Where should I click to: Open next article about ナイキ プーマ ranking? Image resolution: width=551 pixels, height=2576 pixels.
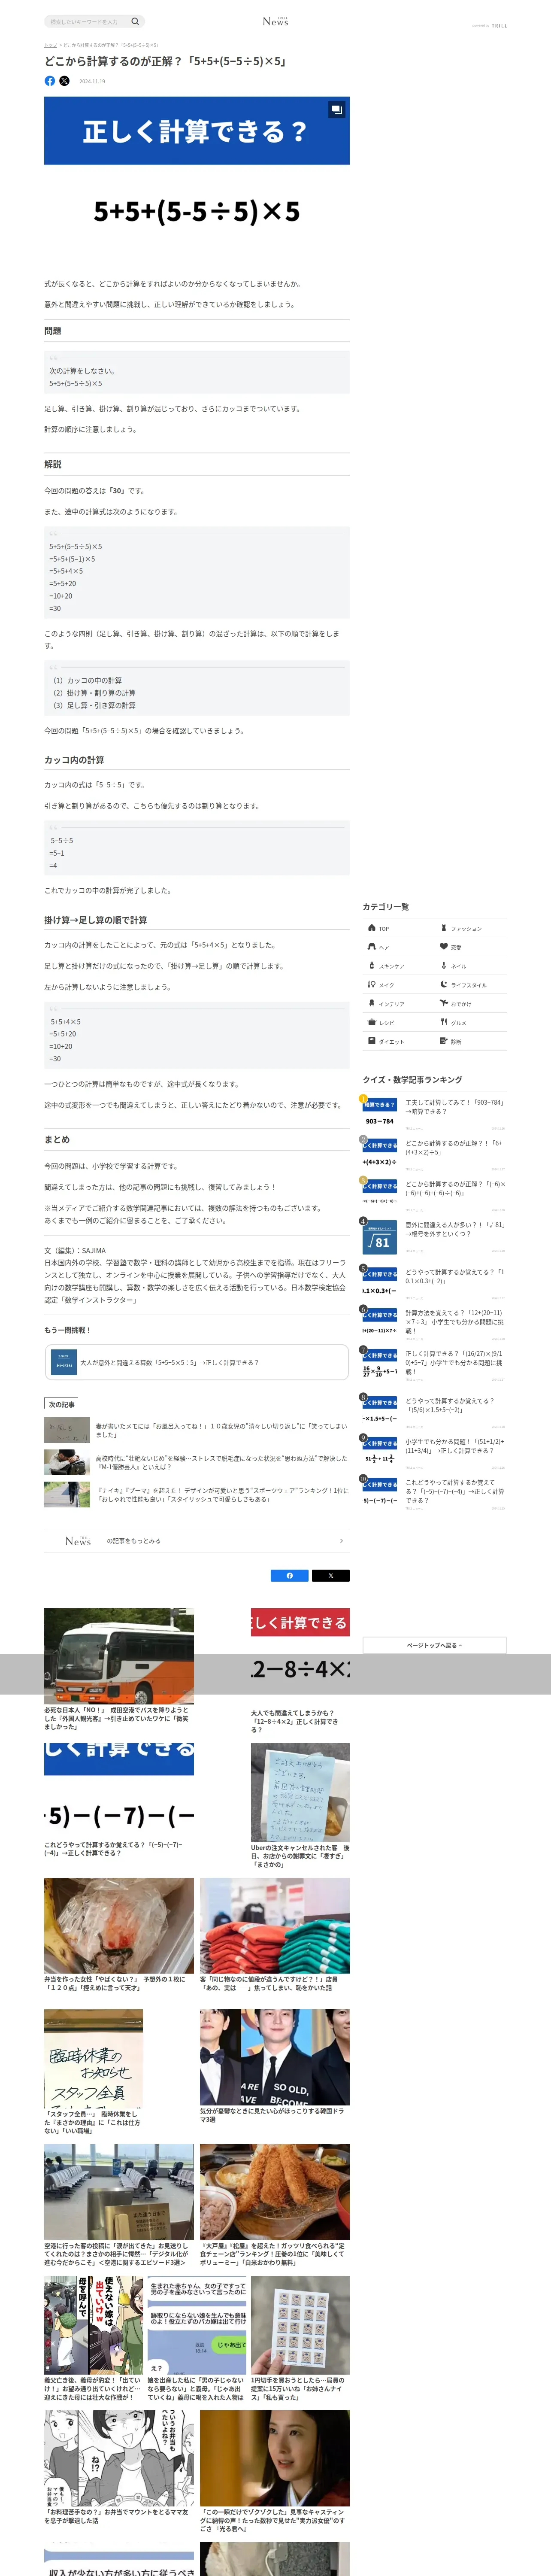click(x=197, y=1495)
